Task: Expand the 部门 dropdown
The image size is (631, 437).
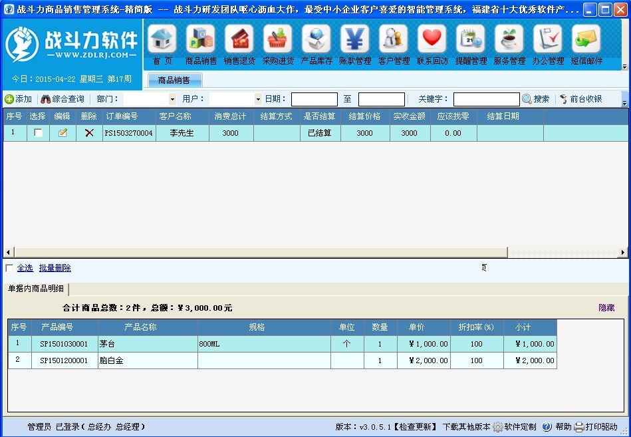Action: pyautogui.click(x=172, y=99)
